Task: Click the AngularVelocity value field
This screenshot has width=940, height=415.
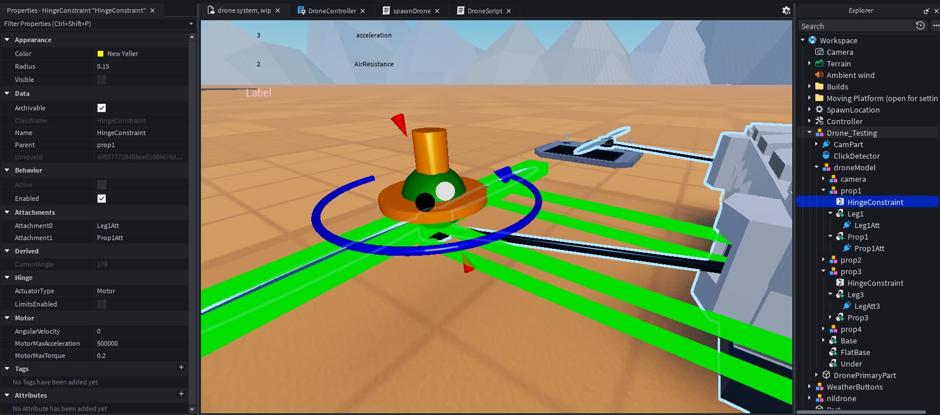Action: tap(141, 331)
